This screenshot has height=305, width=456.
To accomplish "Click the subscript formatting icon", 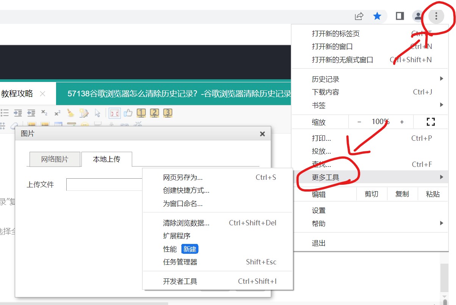I will click(44, 113).
